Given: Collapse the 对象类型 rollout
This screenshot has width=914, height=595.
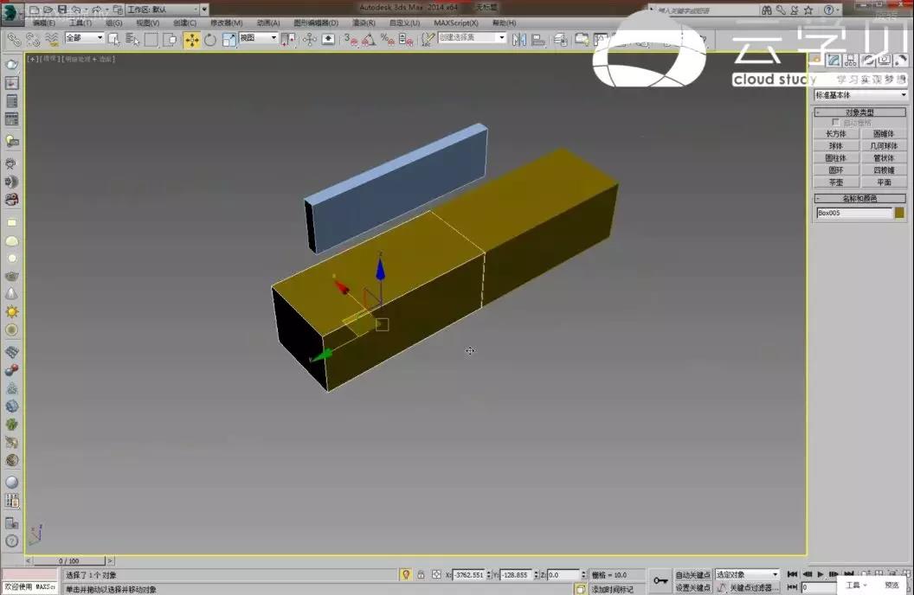Looking at the screenshot, I should pos(859,112).
